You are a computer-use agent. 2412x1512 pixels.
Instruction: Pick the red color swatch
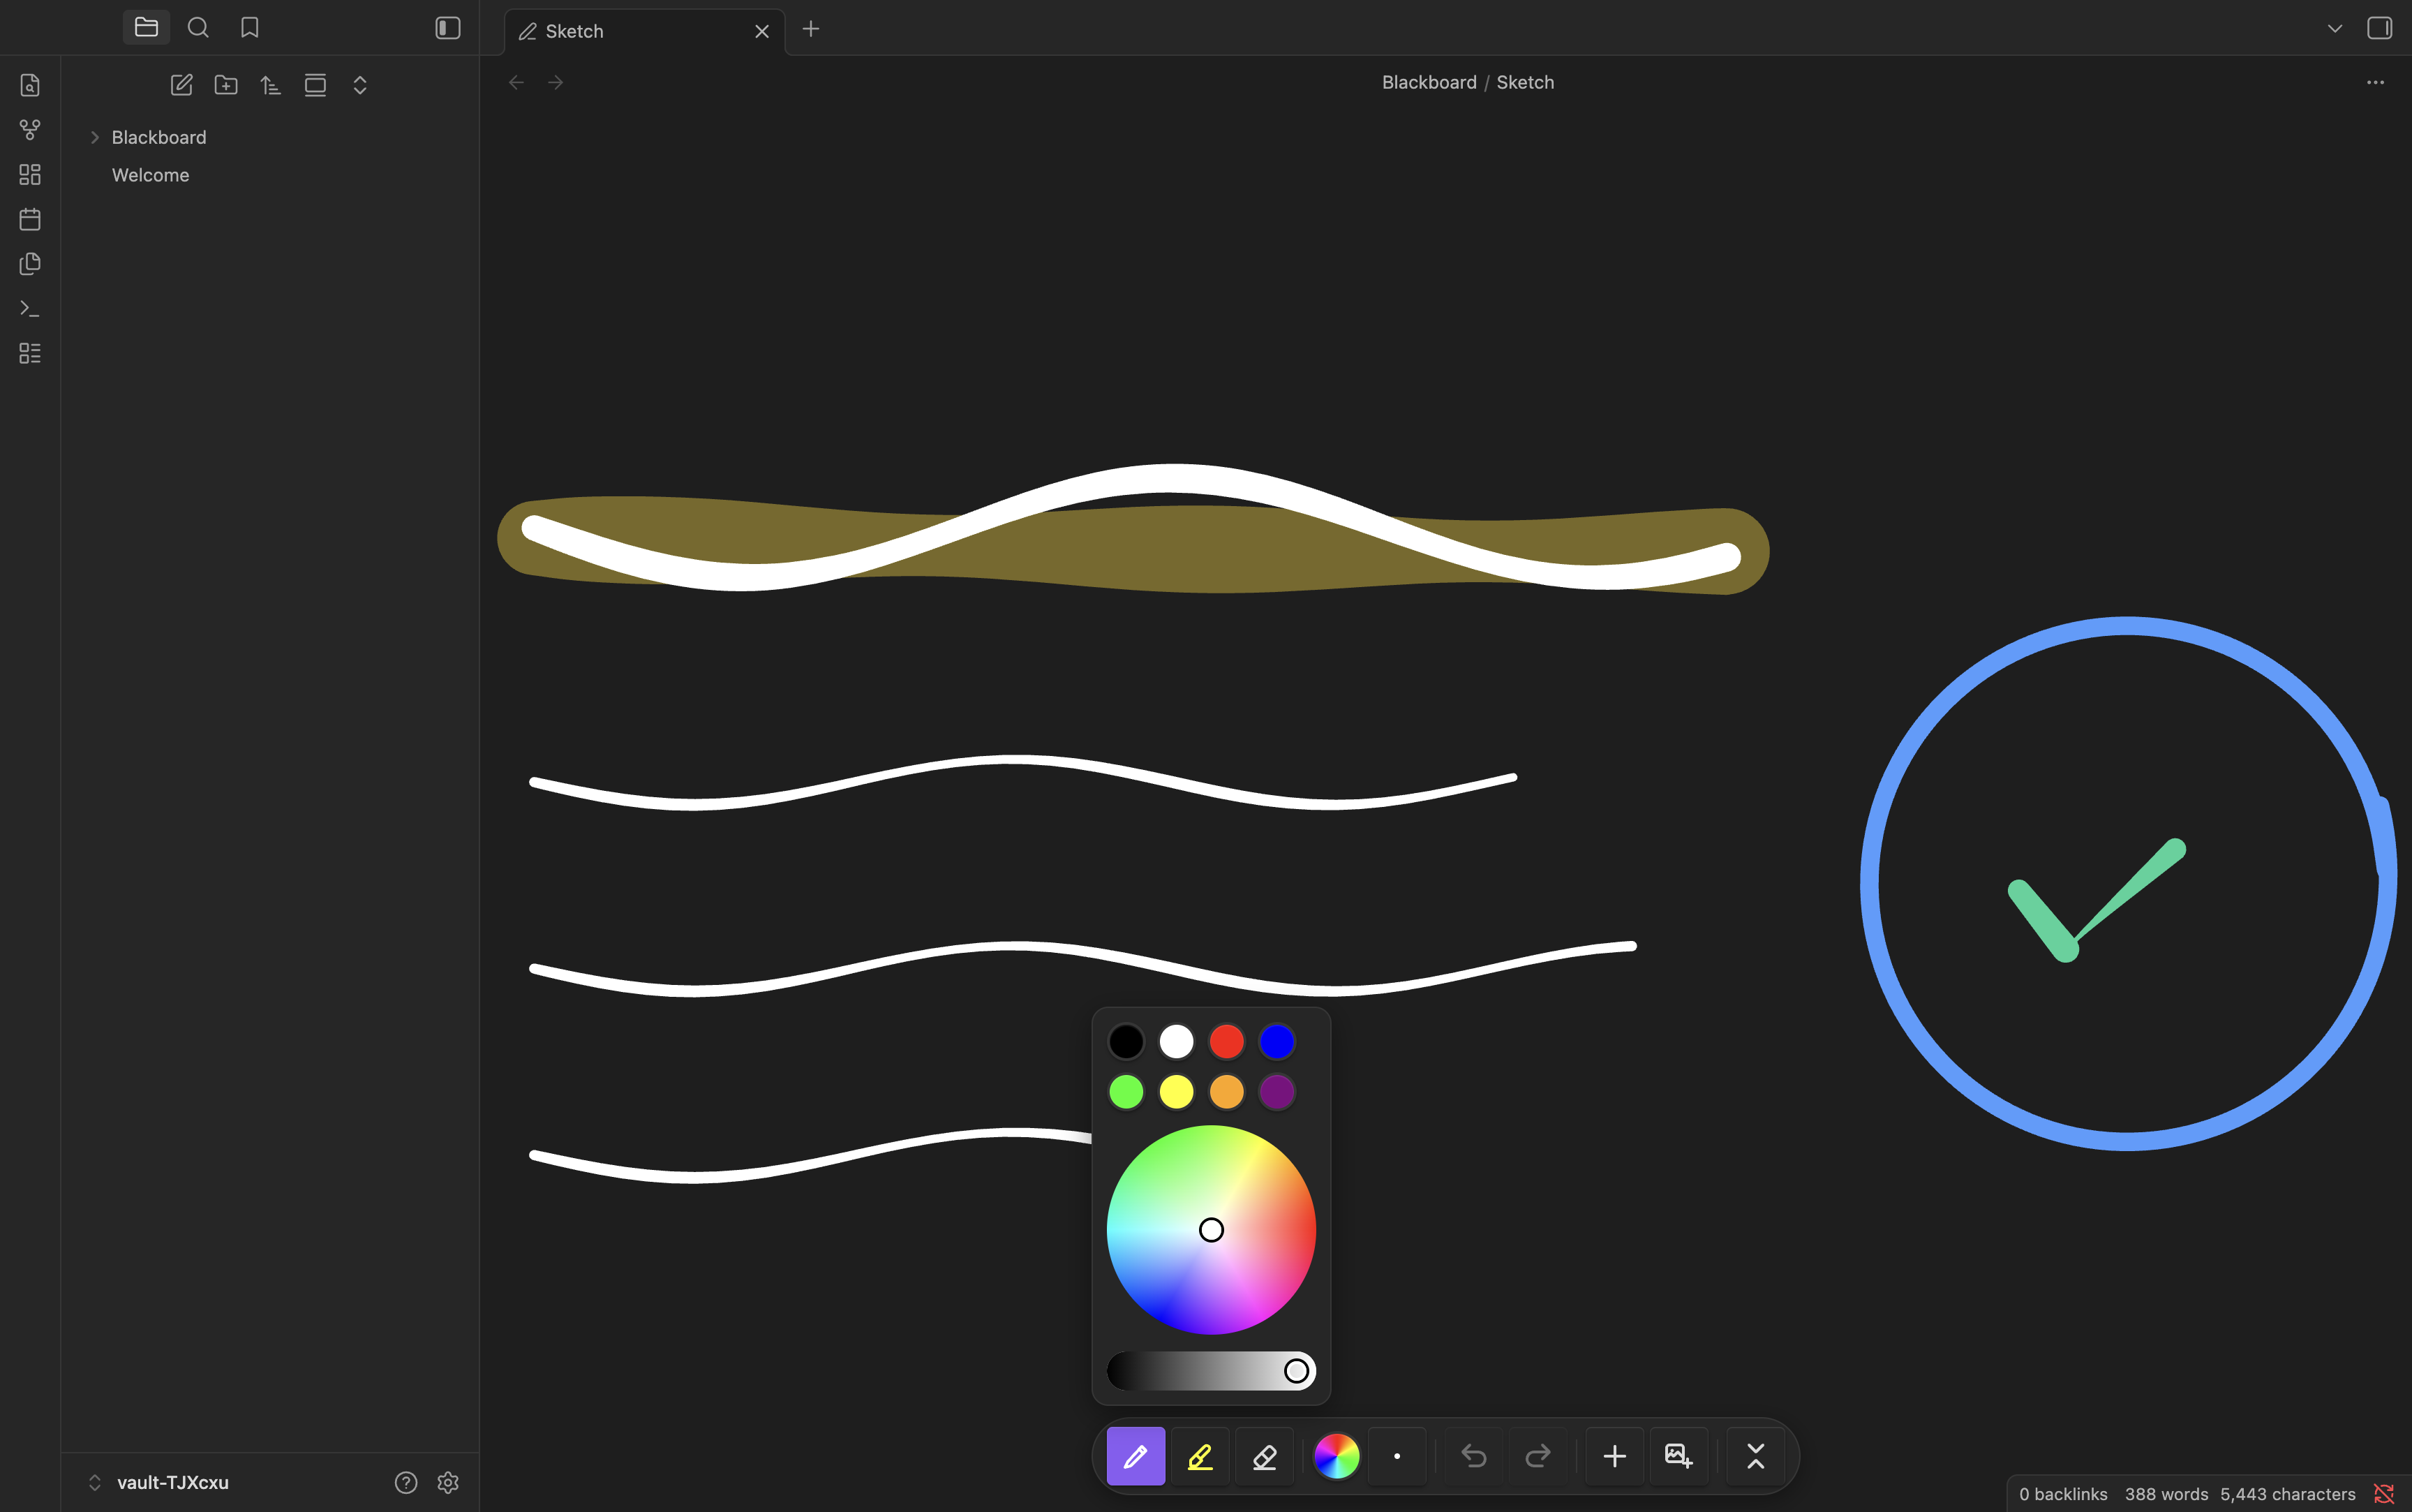(1226, 1041)
